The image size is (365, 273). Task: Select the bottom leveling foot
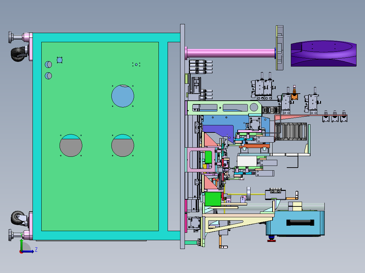pos(16,235)
